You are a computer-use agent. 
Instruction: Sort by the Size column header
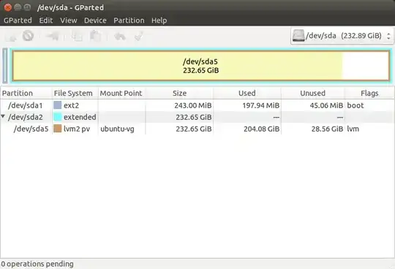tap(179, 93)
